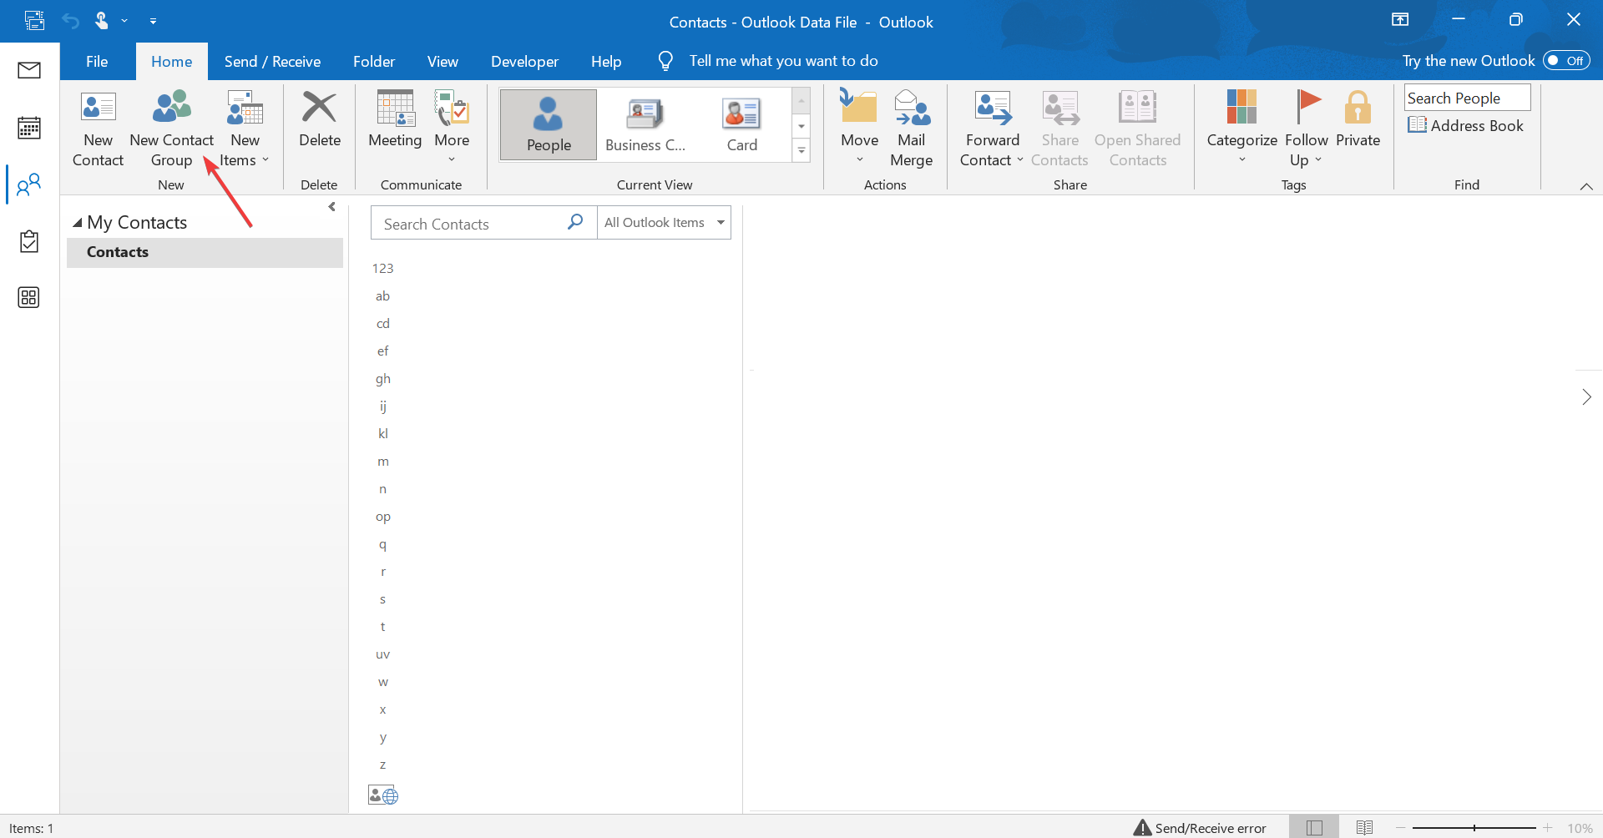Collapse the ribbon

[x=1586, y=186]
